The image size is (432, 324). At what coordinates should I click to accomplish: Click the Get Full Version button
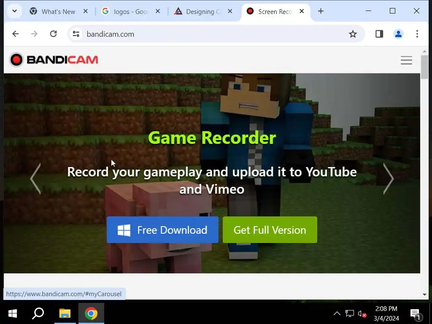270,230
